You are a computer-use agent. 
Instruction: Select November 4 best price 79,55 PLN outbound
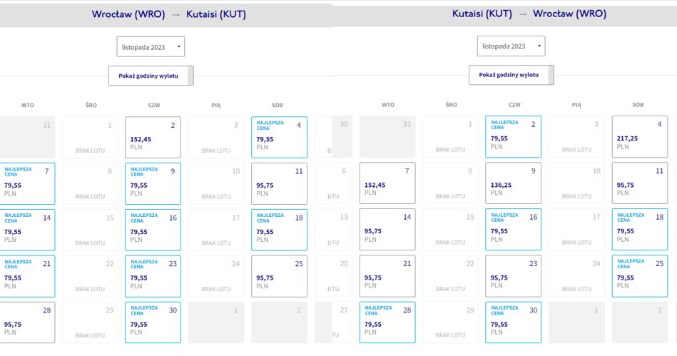(279, 137)
